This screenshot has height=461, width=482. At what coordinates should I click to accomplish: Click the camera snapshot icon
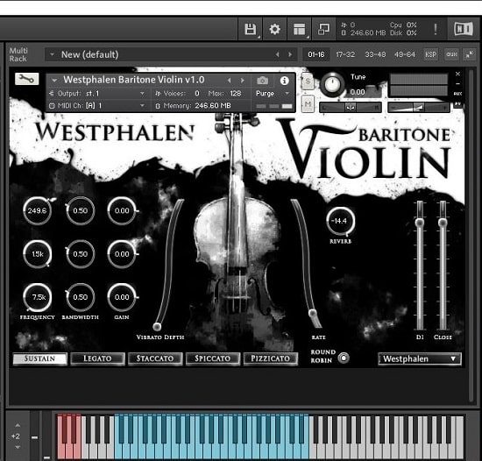point(262,81)
